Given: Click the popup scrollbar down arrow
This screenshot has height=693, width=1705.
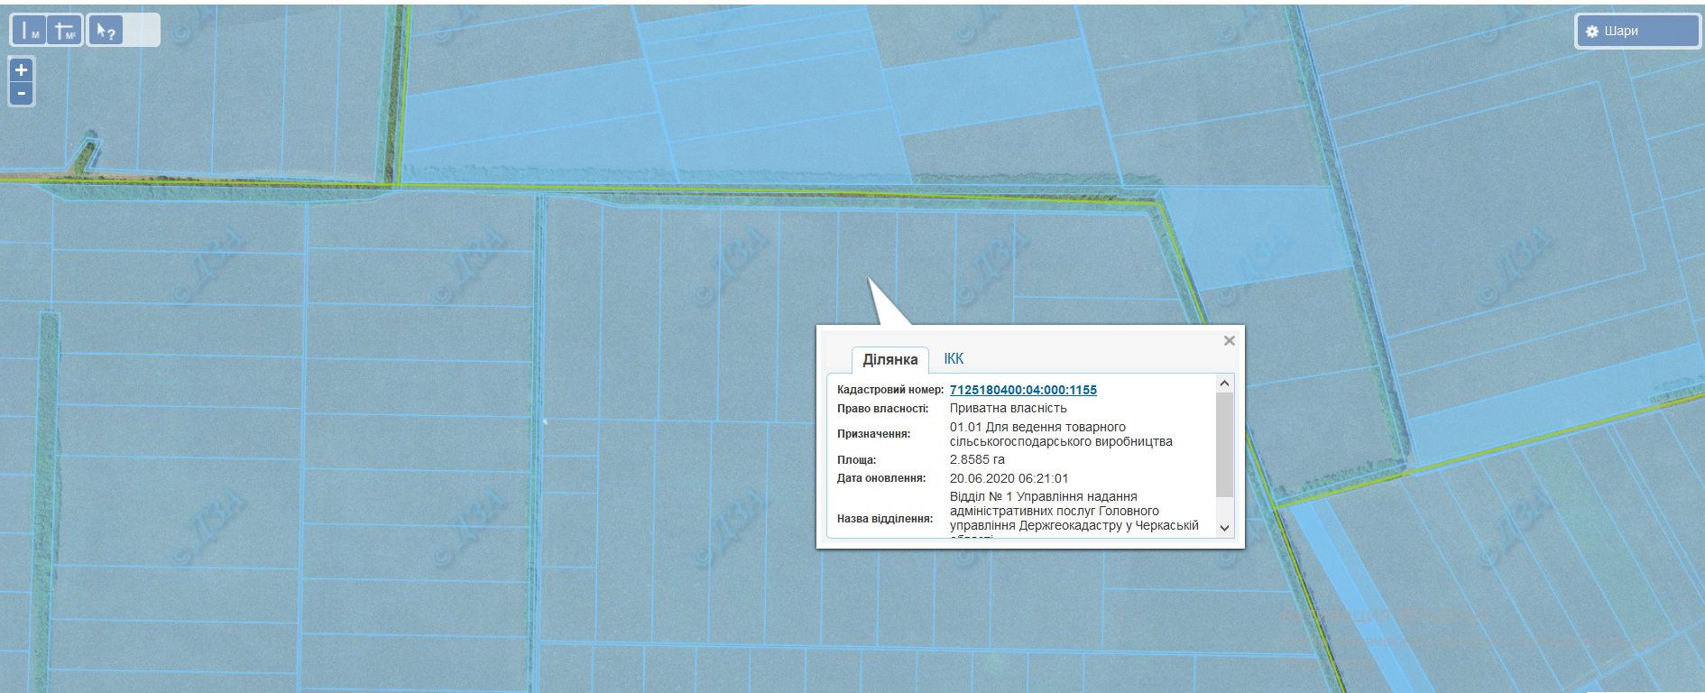Looking at the screenshot, I should pyautogui.click(x=1224, y=528).
